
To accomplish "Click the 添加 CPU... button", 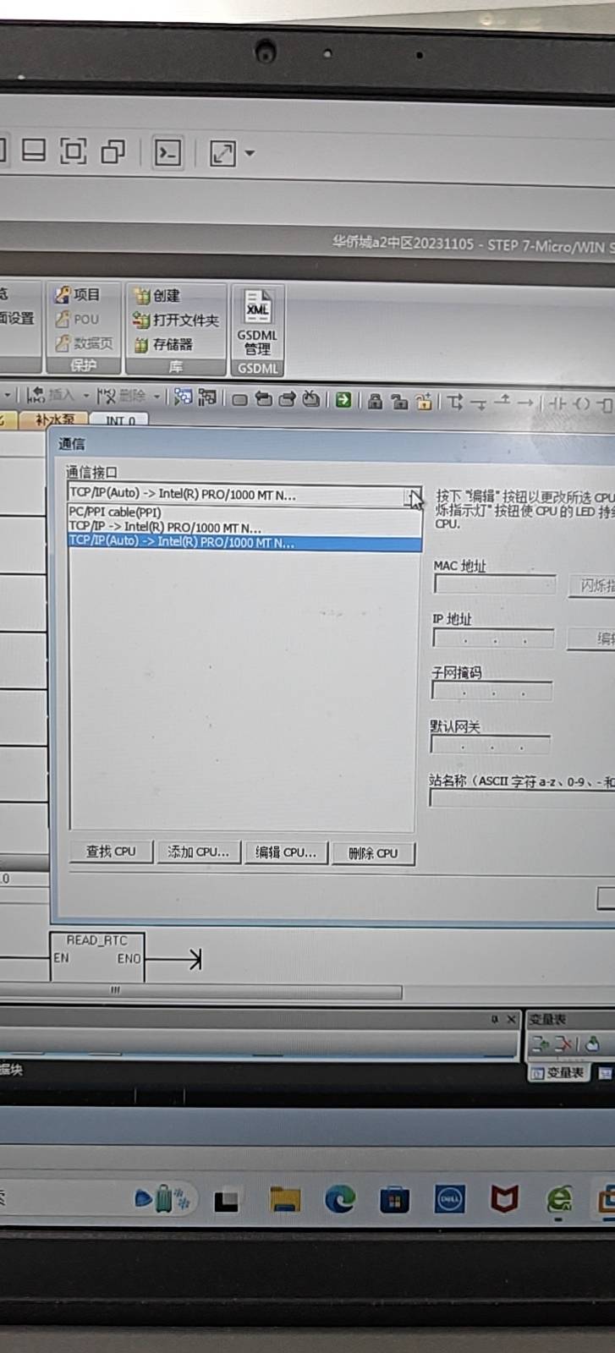I will tap(199, 852).
